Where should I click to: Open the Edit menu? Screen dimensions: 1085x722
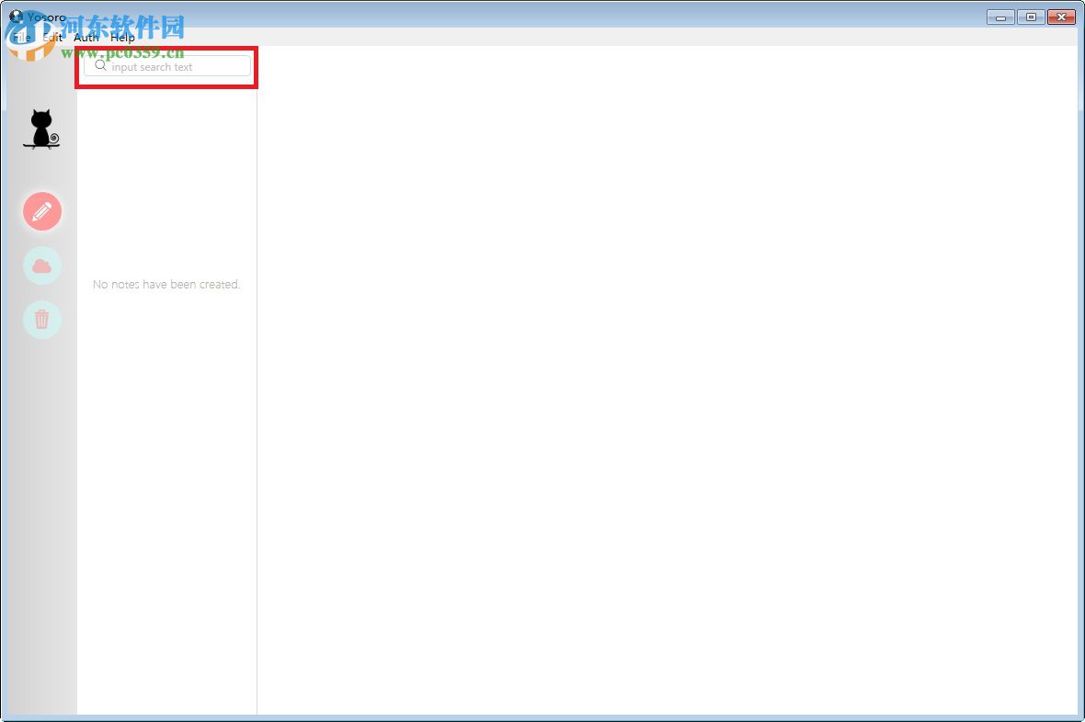click(x=52, y=38)
